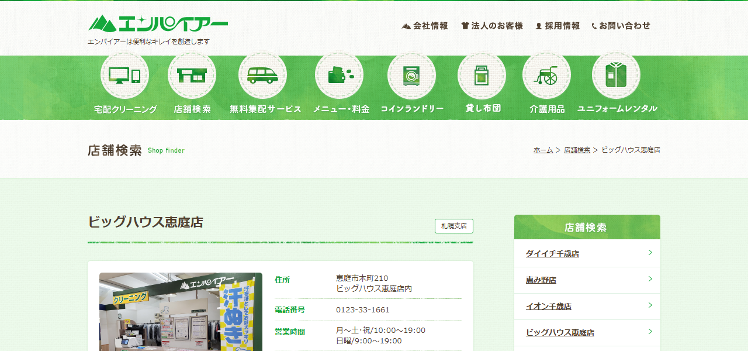
Task: Click the 住所 label
Action: (282, 280)
